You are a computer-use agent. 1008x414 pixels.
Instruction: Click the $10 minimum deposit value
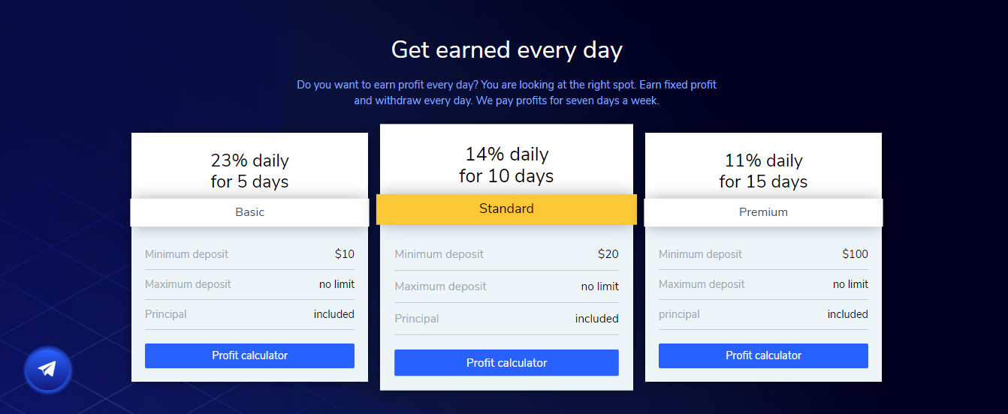point(344,254)
